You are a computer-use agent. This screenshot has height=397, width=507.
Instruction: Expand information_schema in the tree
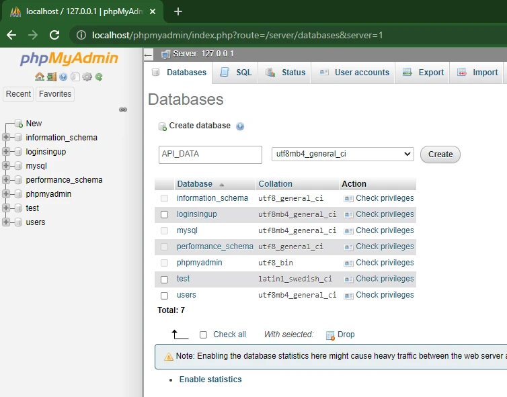(5, 137)
